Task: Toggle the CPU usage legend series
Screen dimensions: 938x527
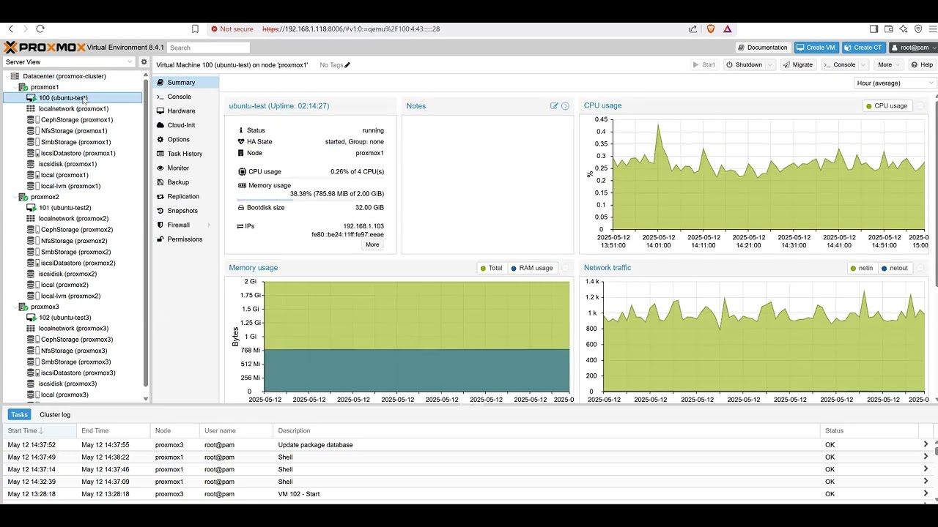Action: click(x=887, y=106)
